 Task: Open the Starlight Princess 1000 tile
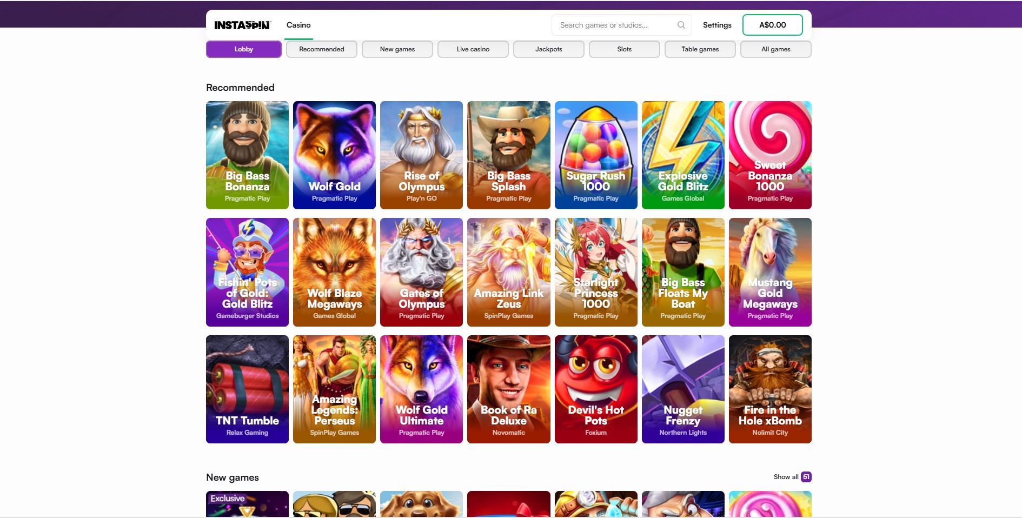[x=596, y=272]
